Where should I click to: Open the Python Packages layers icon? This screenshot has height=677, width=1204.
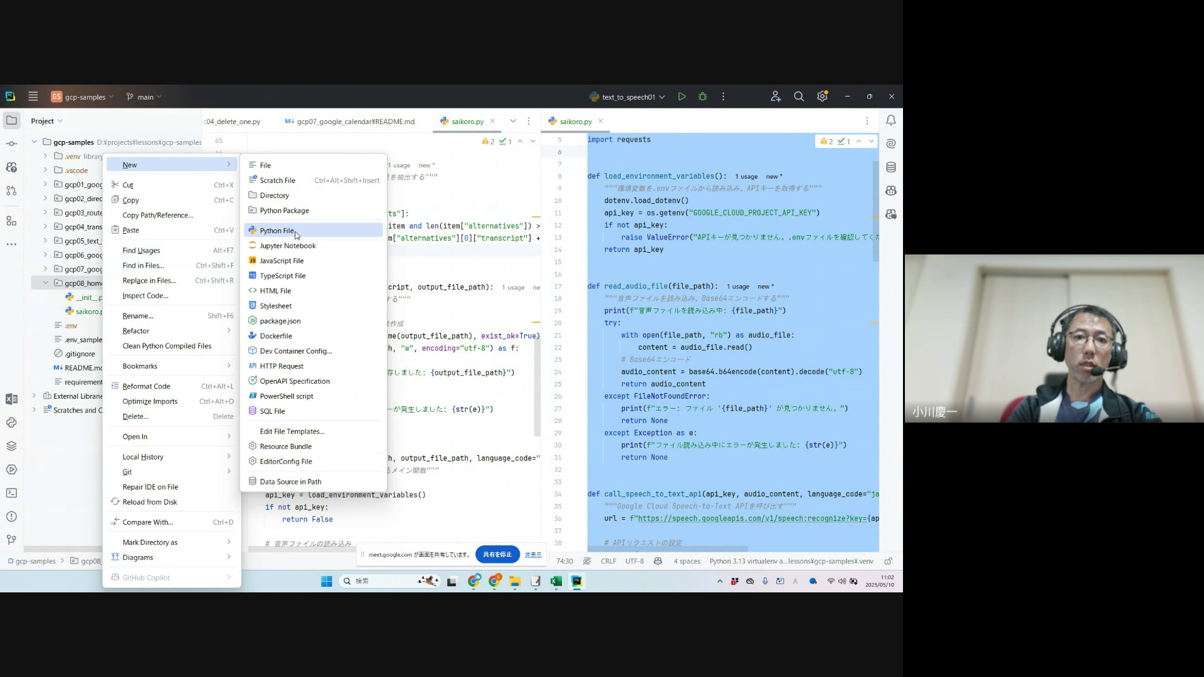[x=11, y=446]
